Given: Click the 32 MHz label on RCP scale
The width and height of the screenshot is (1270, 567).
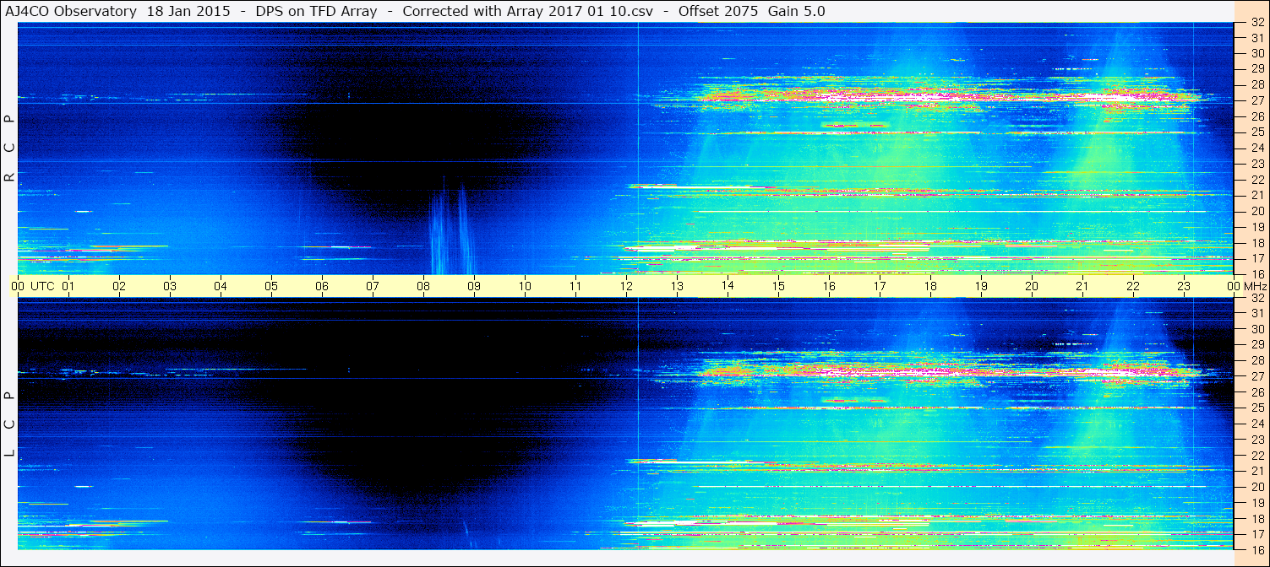Looking at the screenshot, I should (x=1256, y=24).
